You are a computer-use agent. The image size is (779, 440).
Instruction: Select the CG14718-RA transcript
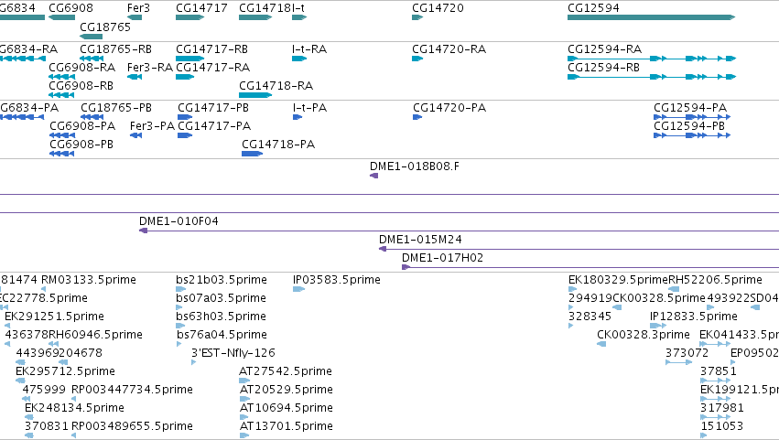(255, 95)
